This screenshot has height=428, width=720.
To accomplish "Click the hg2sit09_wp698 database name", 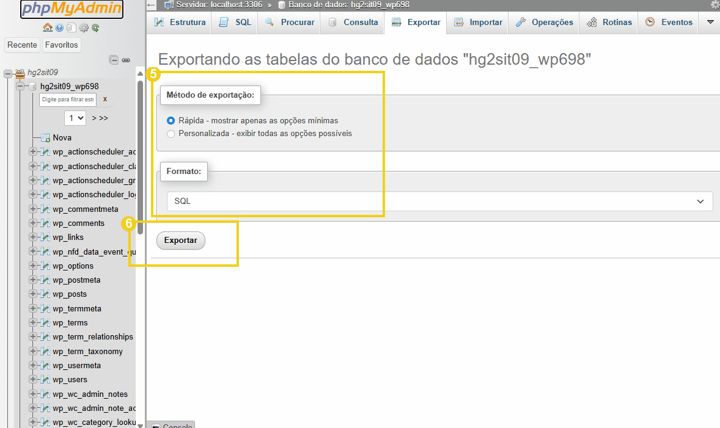I will [x=69, y=86].
